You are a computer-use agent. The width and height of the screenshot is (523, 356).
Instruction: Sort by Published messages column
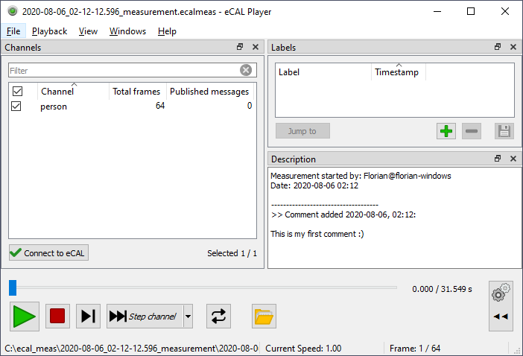[x=210, y=91]
